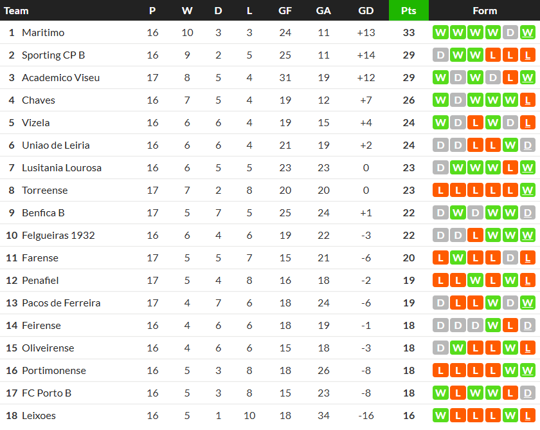Select the green W badge in Feirense's form
540x430 pixels.
click(x=492, y=326)
